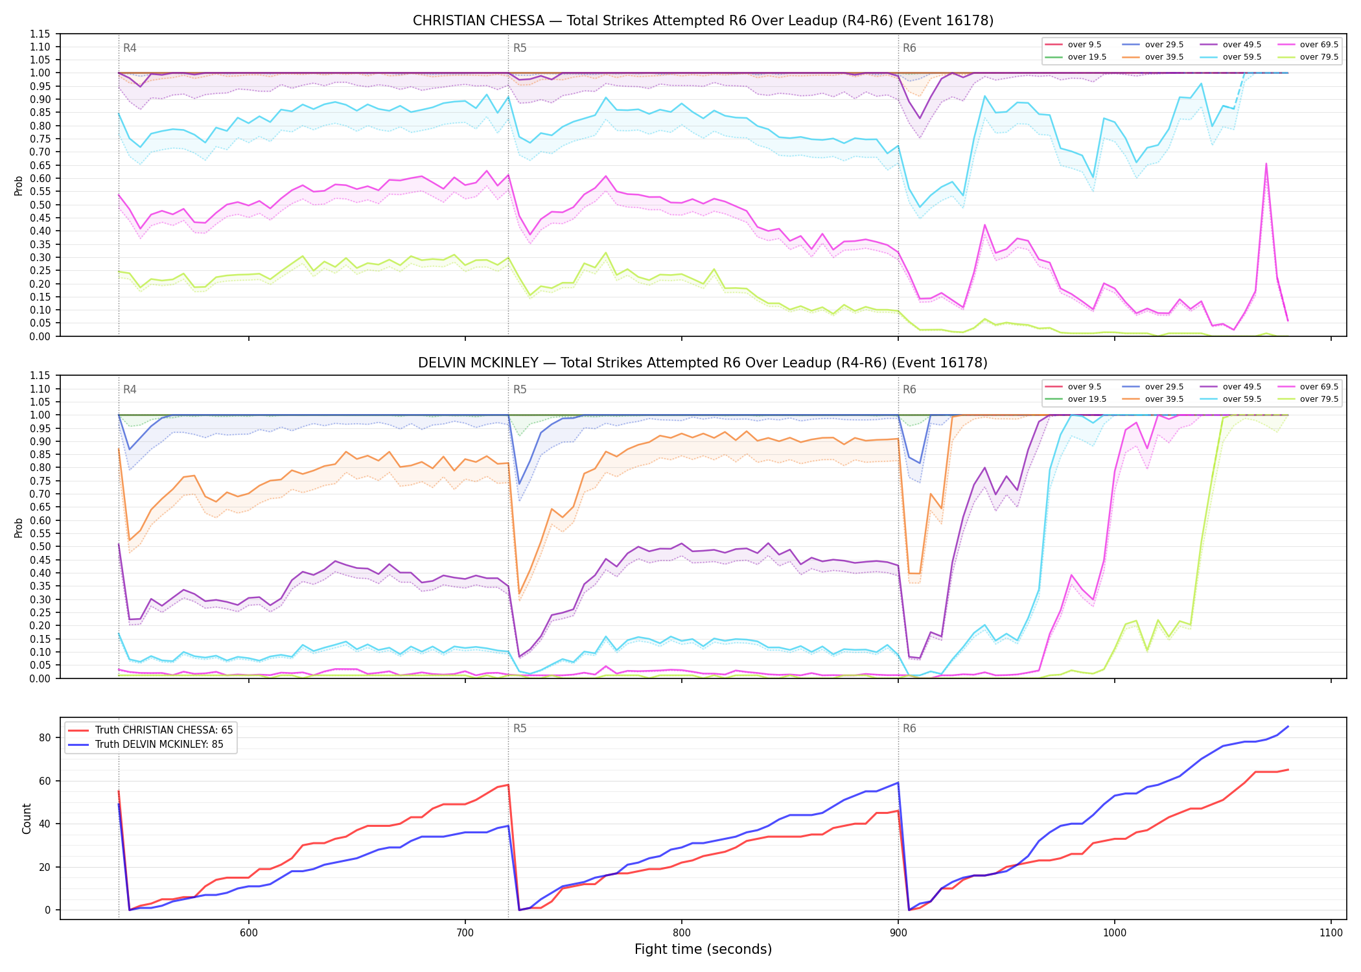Click the 'Count' y-axis label
The image size is (1361, 972).
click(27, 818)
